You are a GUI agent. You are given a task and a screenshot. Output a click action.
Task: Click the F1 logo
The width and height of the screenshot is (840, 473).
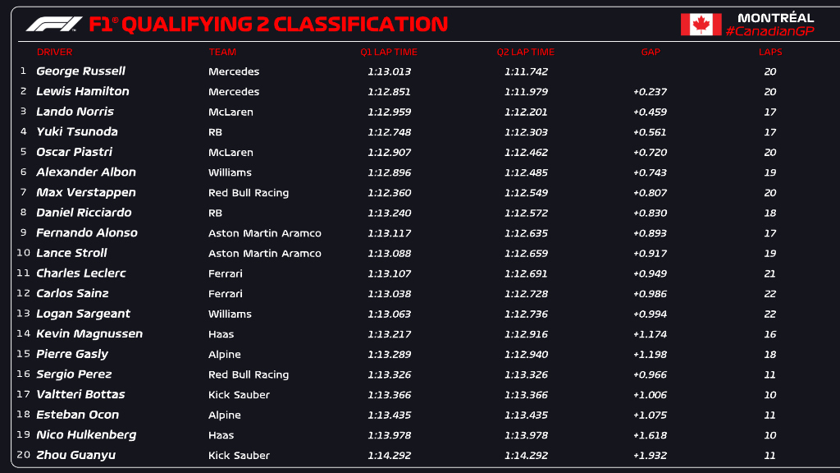[x=53, y=24]
